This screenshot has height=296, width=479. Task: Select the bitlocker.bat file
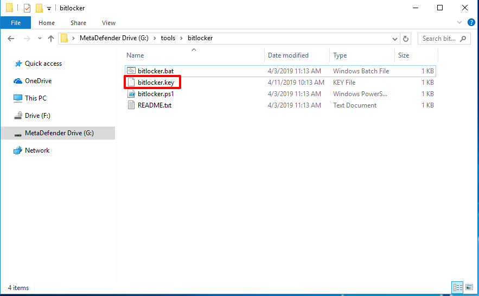(x=280, y=71)
